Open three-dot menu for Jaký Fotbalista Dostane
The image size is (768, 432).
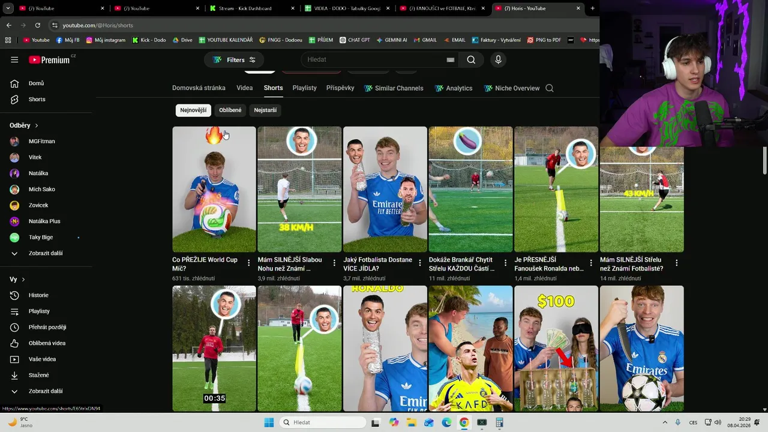click(x=420, y=263)
